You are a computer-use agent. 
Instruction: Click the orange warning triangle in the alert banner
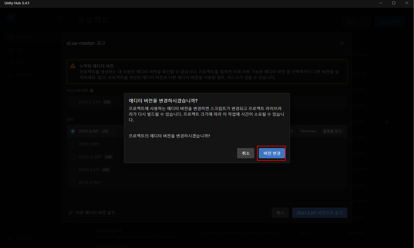coord(73,66)
